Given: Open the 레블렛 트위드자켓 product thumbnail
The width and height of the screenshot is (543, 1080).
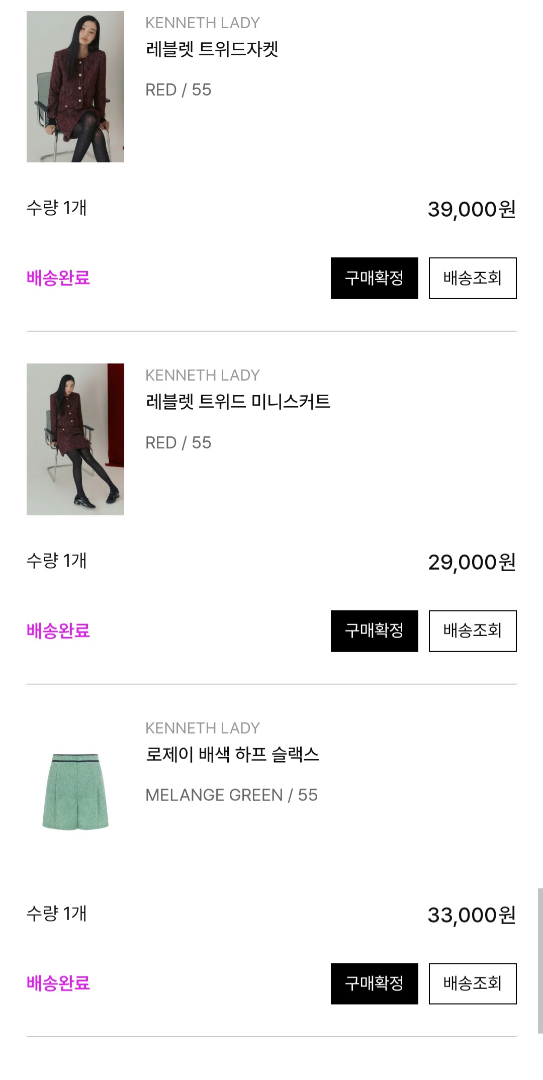Looking at the screenshot, I should (x=75, y=86).
